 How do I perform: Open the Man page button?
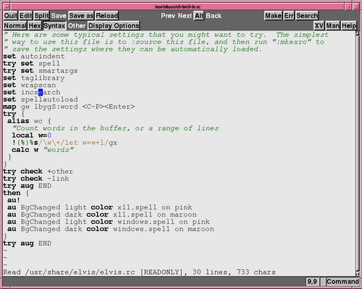pos(333,25)
